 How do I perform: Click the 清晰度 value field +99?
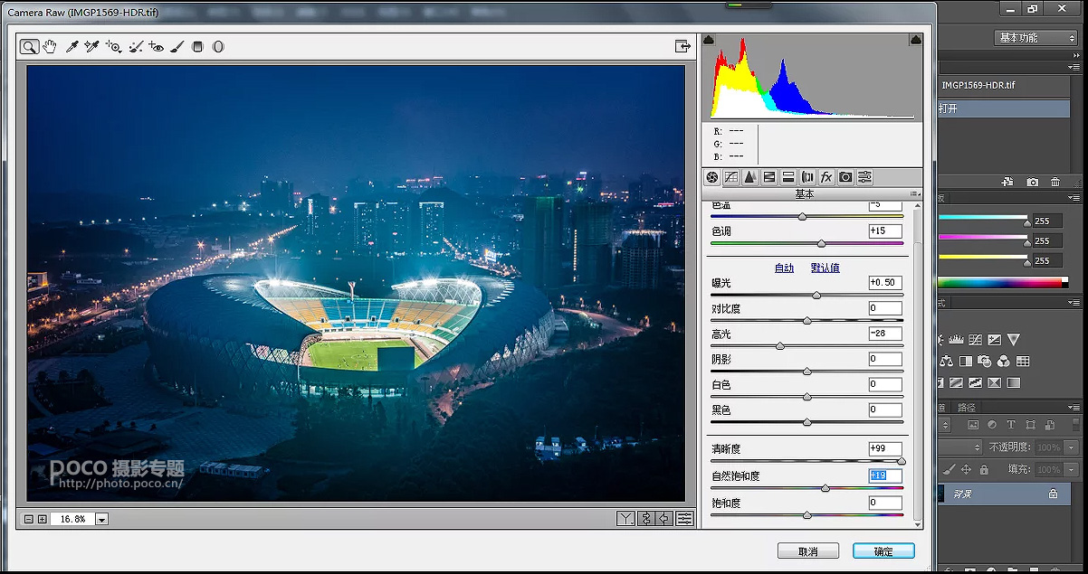pos(884,448)
